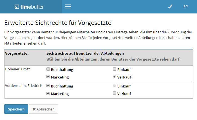Click the flag icon in header
This screenshot has width=197, height=120.
[185, 7]
